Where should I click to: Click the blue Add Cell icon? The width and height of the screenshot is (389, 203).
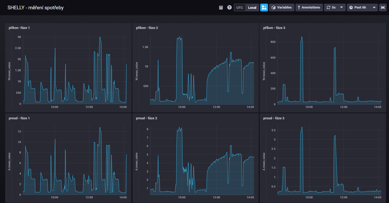[264, 7]
